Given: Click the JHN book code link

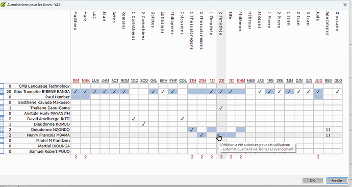Looking at the screenshot, I should pos(105,81).
